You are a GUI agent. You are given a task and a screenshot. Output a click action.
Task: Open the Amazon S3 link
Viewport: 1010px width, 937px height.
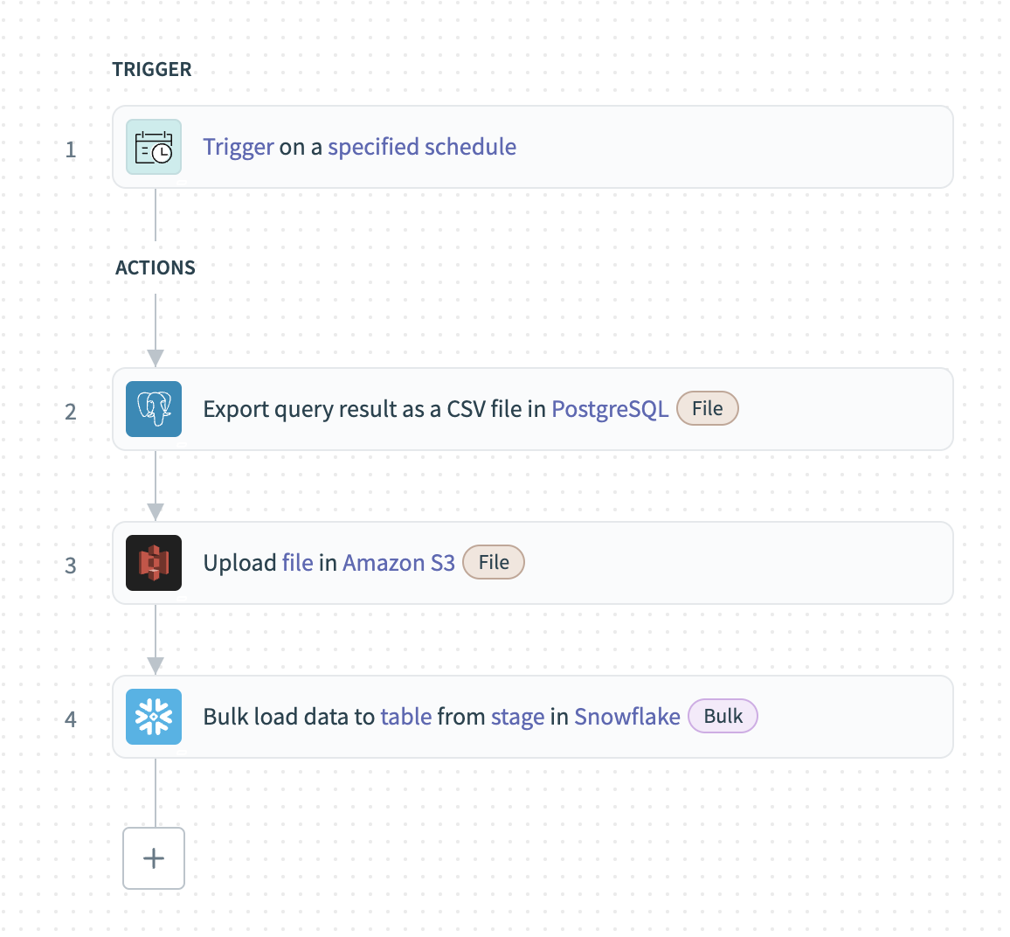398,562
